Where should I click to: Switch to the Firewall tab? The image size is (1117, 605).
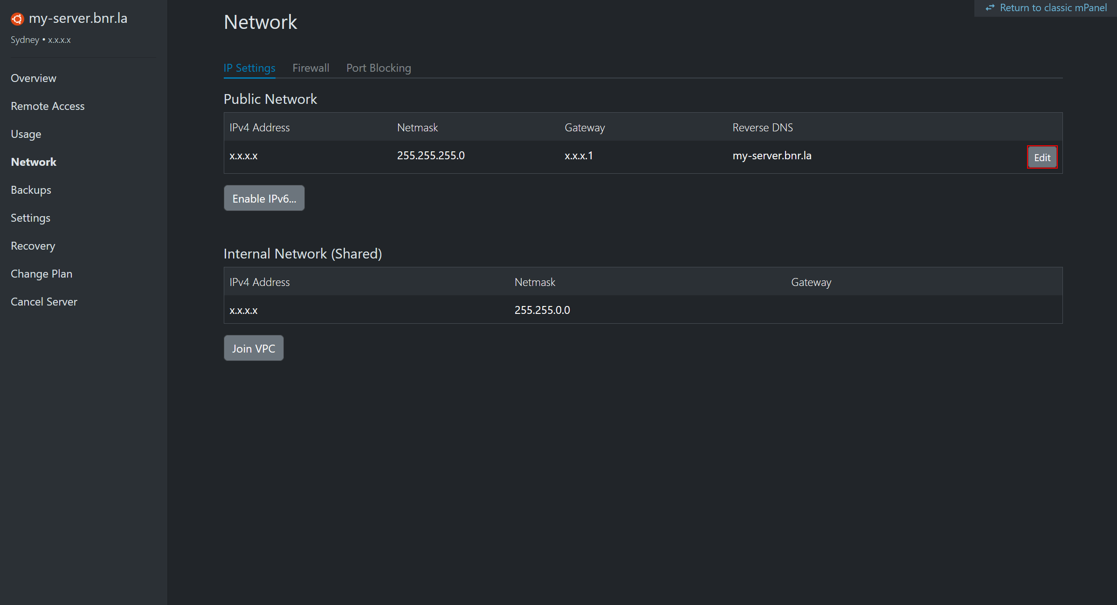(x=310, y=68)
